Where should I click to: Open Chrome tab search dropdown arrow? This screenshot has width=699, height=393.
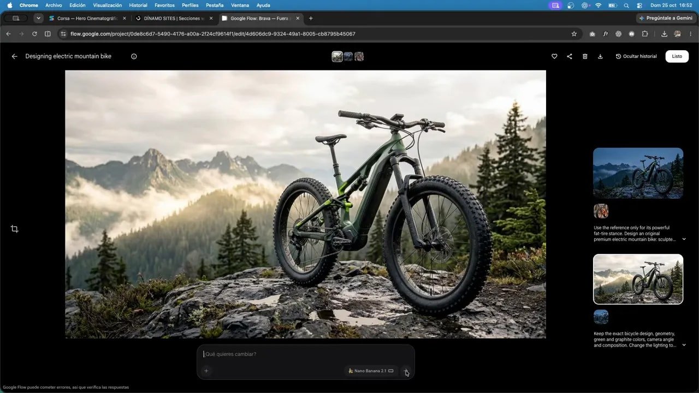38,18
